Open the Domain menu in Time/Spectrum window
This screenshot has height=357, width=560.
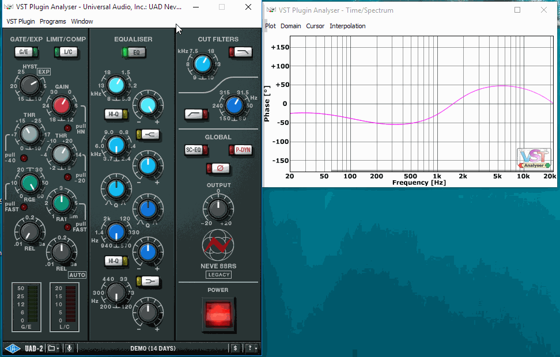pyautogui.click(x=291, y=26)
